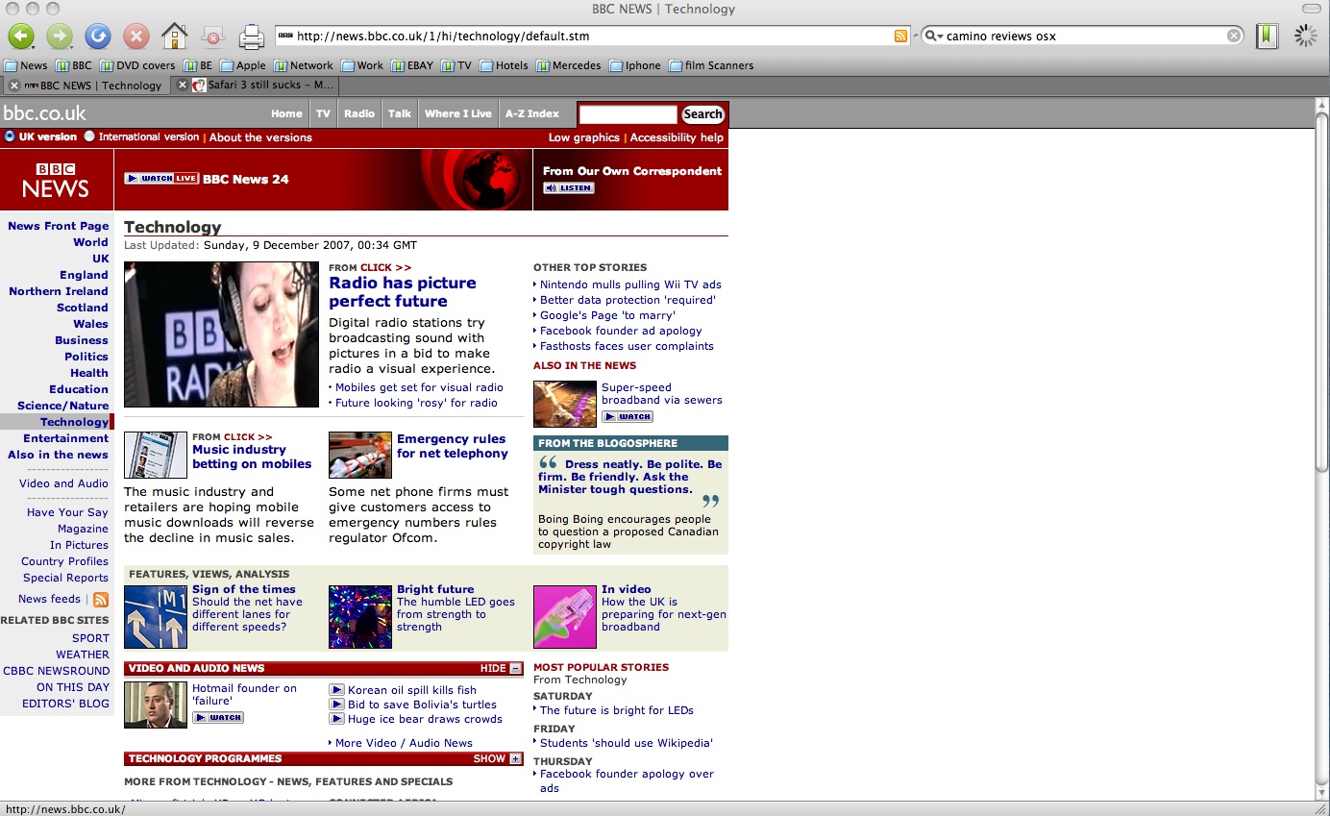The height and width of the screenshot is (816, 1330).
Task: Open the DVD covers bookmarks folder
Action: 137,65
